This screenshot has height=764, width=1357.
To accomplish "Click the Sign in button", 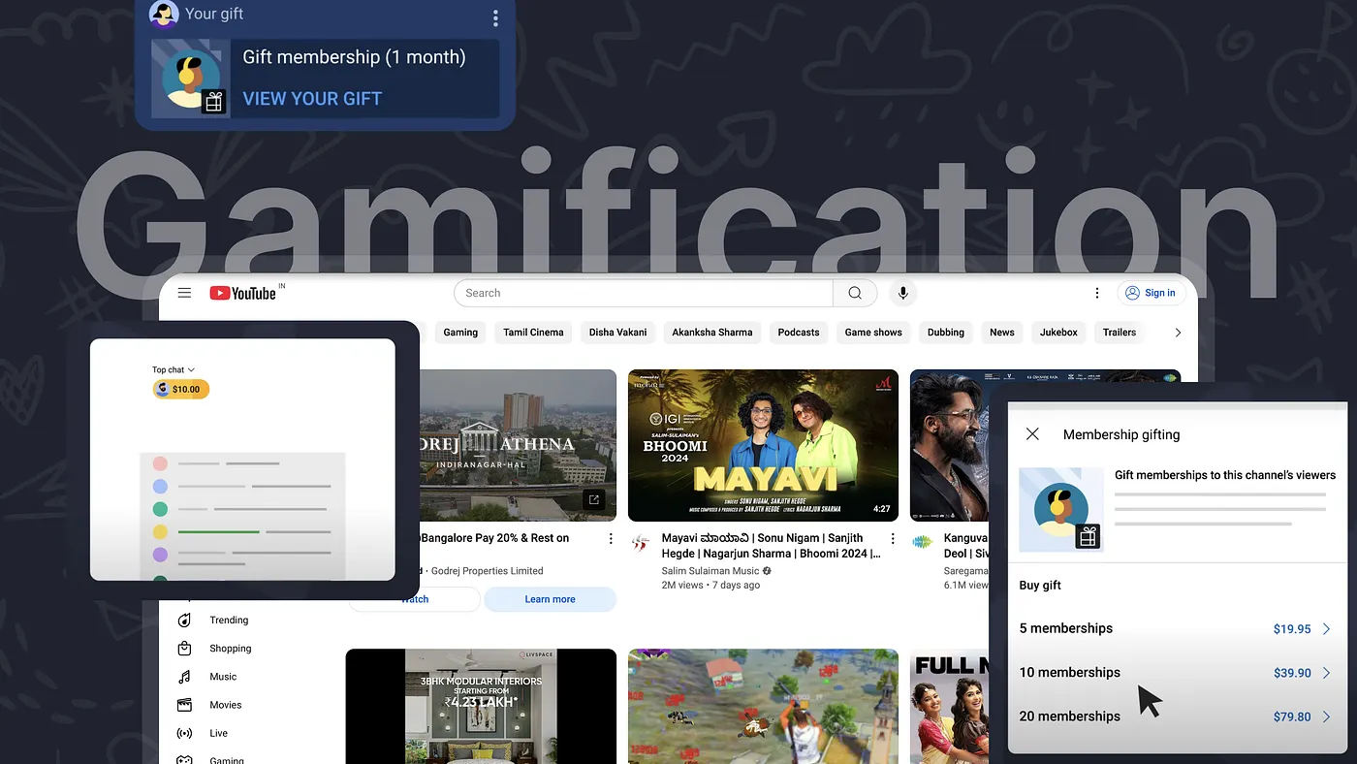I will pyautogui.click(x=1152, y=292).
